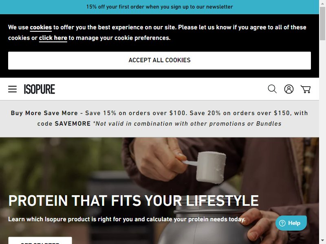This screenshot has height=244, width=326.
Task: Click the search magnifier icon
Action: coord(272,89)
